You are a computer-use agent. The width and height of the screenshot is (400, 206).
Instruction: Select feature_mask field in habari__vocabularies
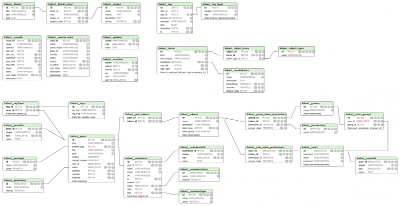(243, 91)
